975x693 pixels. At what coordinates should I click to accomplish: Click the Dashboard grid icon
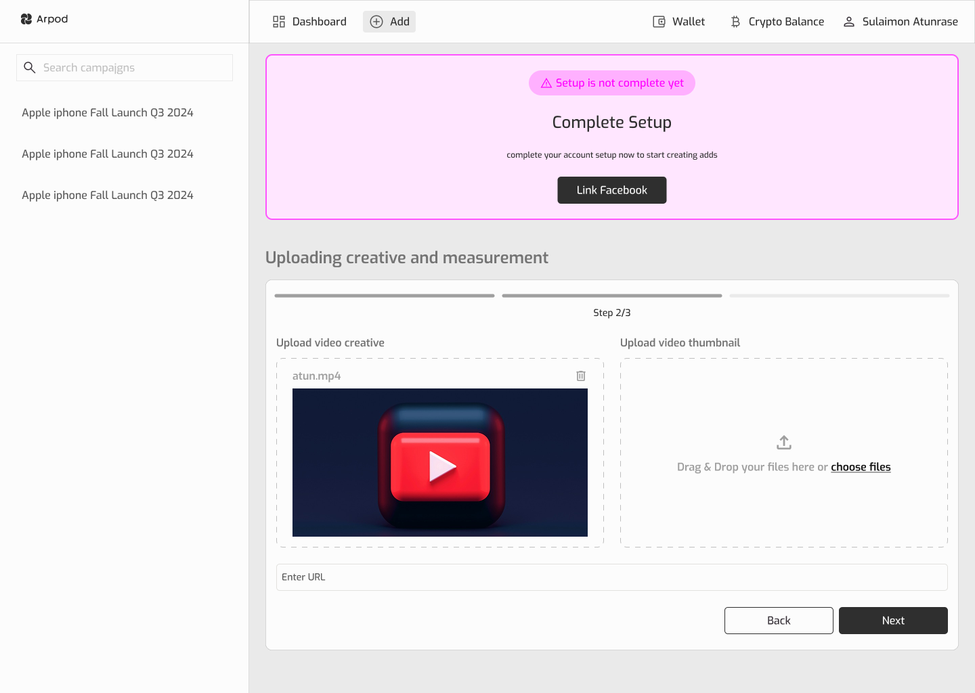click(279, 22)
